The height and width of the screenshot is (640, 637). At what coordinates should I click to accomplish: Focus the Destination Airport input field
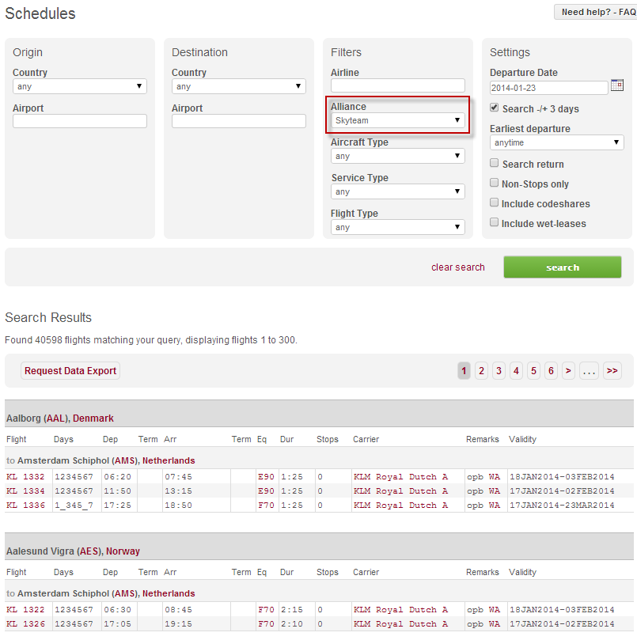coord(238,121)
